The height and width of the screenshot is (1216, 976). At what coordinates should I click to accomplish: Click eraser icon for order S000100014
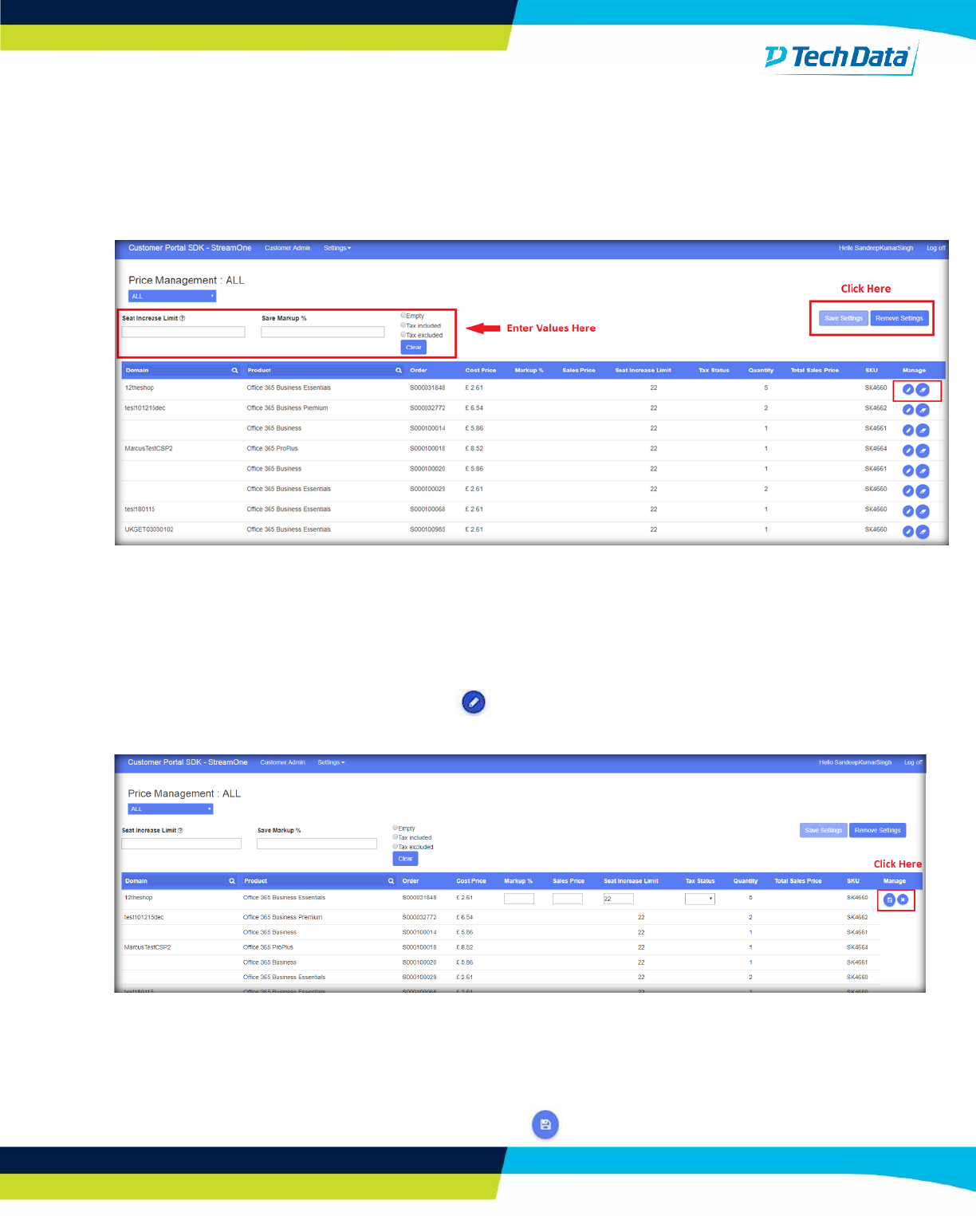pos(923,431)
